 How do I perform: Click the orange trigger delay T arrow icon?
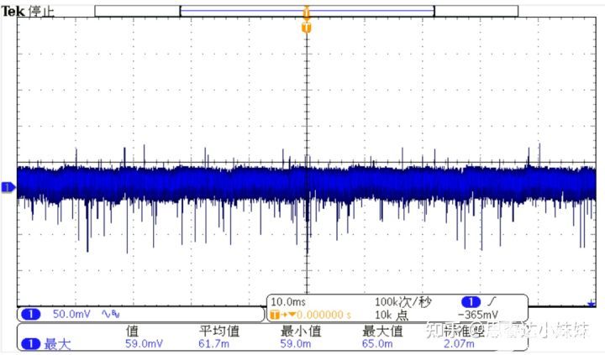(283, 315)
